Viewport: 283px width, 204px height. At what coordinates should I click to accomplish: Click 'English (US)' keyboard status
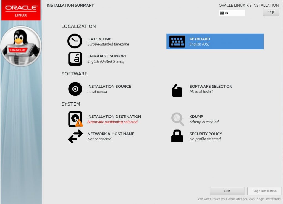tap(200, 44)
